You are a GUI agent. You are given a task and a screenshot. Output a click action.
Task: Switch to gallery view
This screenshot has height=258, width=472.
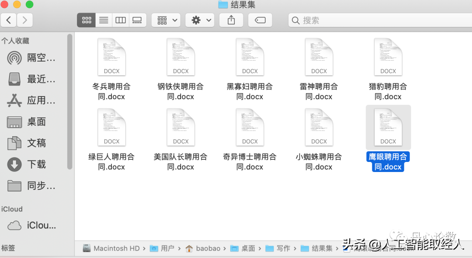point(137,20)
